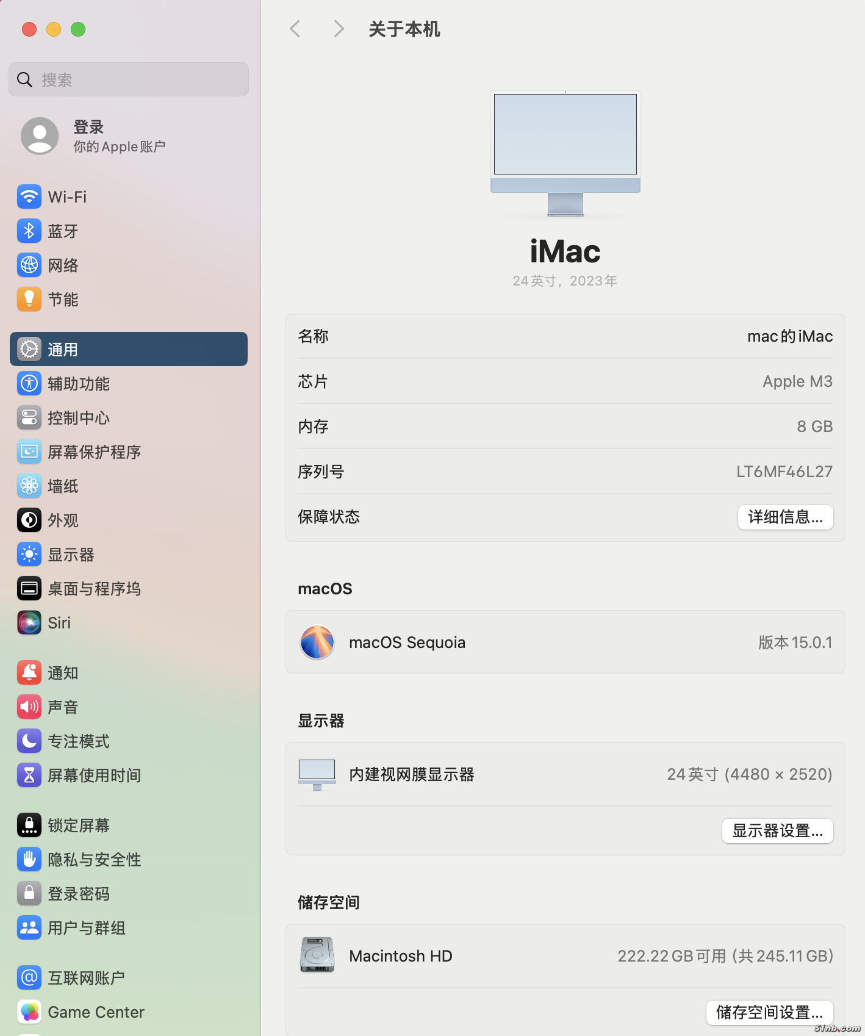
Task: Click the Privacy & Security (隐私与安全性) hand icon
Action: click(x=29, y=859)
